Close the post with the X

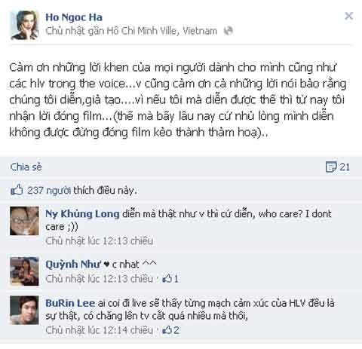point(349,16)
